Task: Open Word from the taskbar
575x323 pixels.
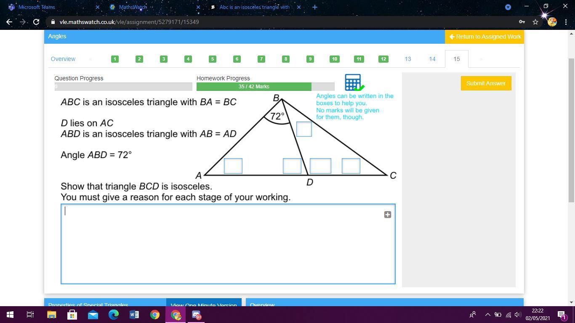Action: 134,315
